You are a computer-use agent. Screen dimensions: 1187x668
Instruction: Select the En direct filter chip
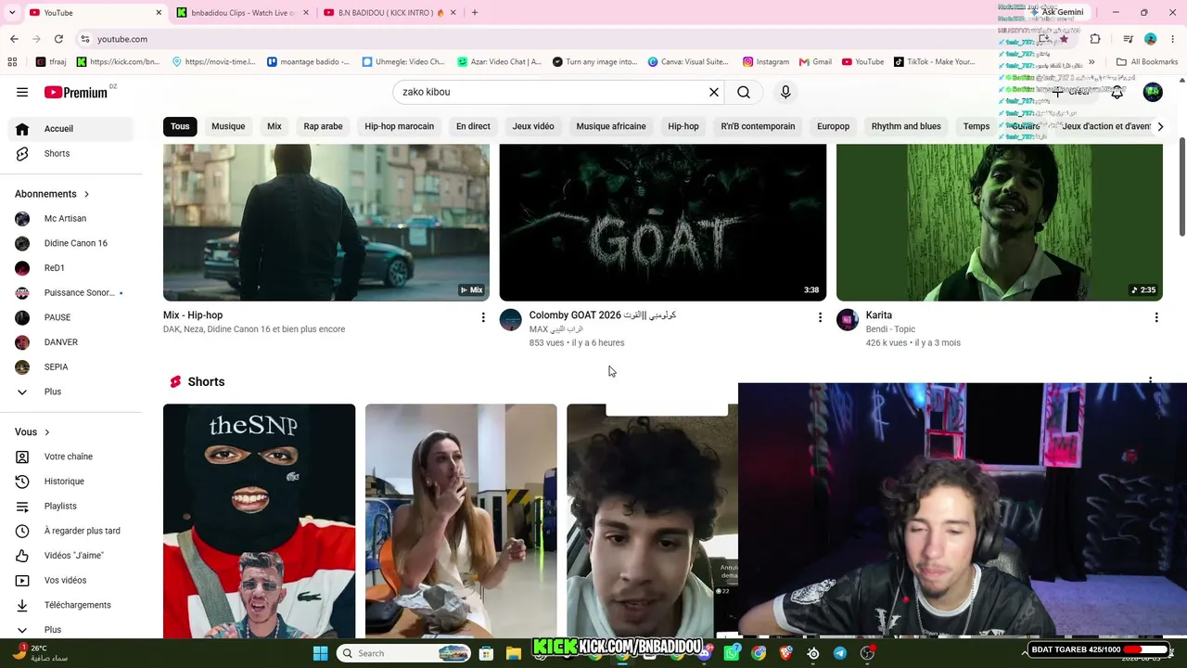[x=473, y=126]
